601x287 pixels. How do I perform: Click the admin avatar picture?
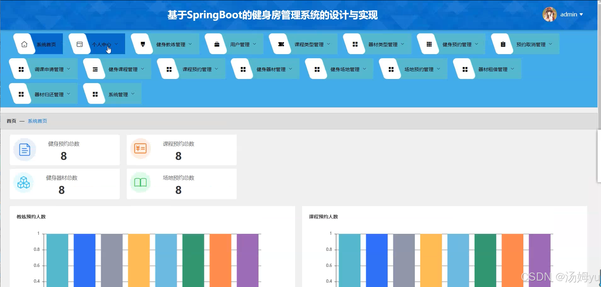tap(549, 14)
